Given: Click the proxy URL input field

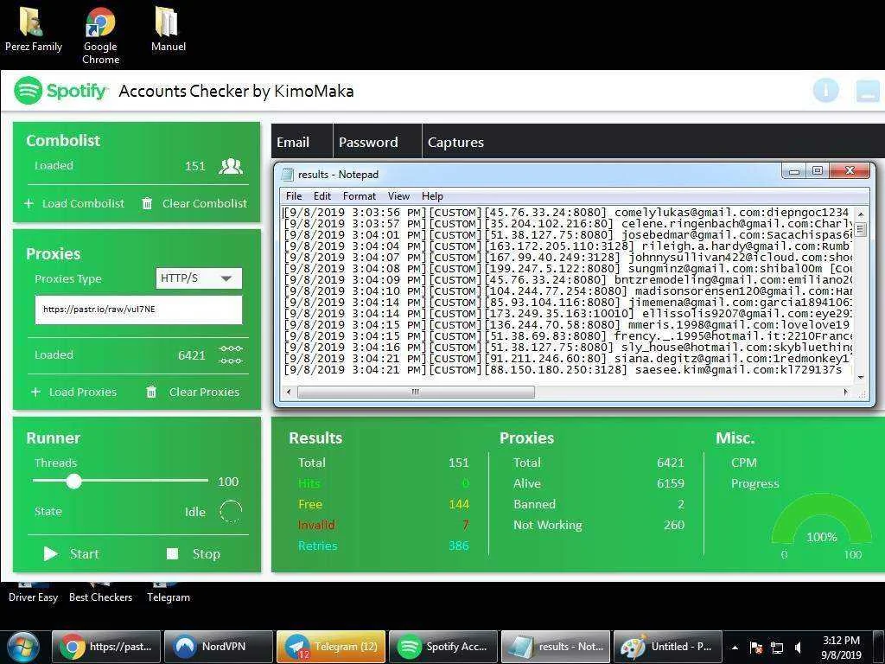Looking at the screenshot, I should [138, 310].
